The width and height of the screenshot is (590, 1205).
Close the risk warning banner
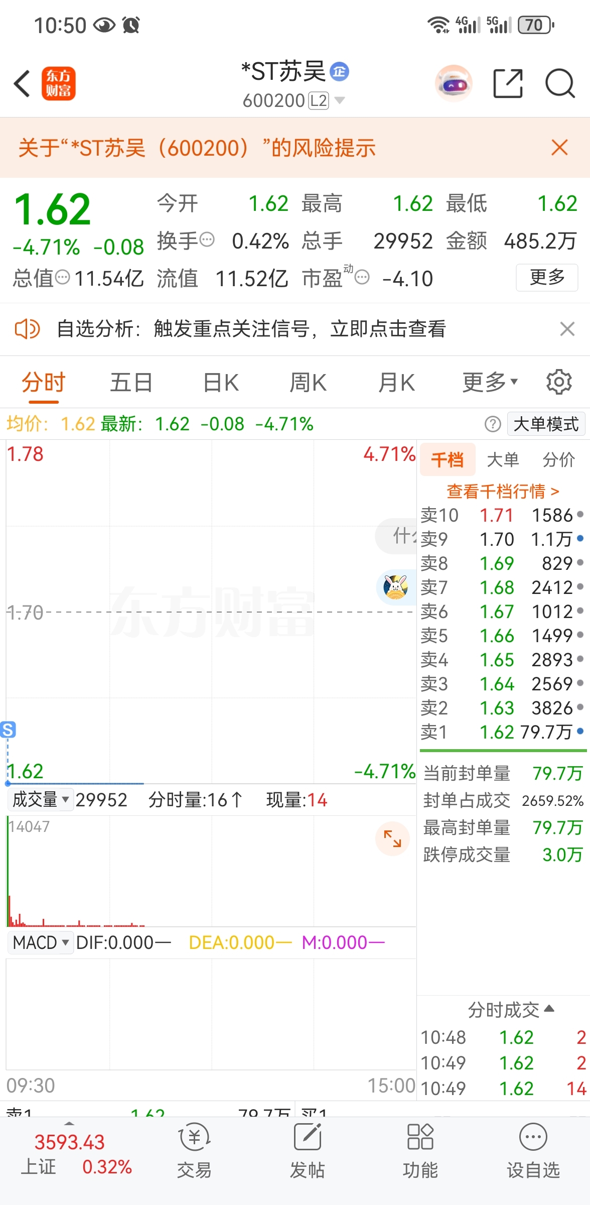tap(559, 148)
